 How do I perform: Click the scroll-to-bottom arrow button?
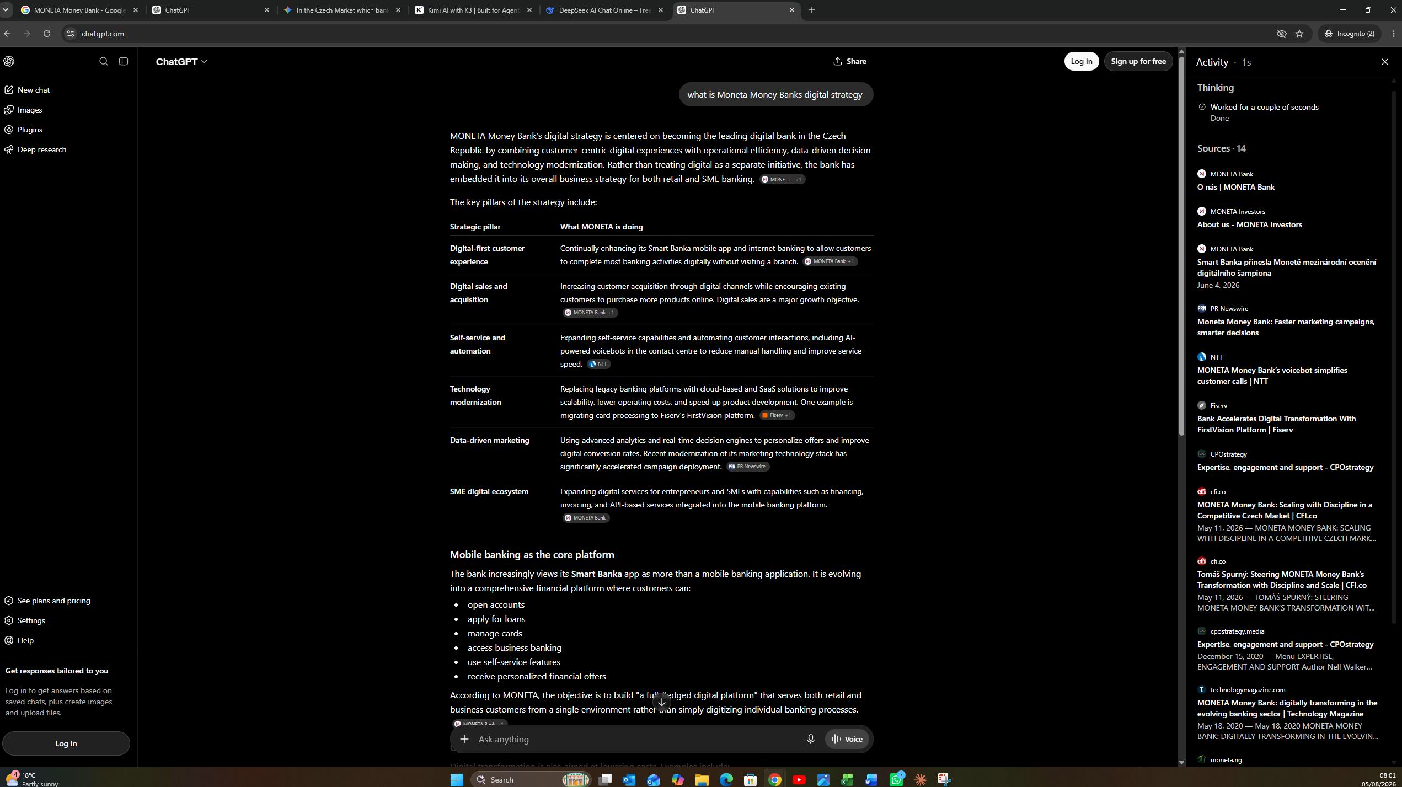click(x=662, y=702)
